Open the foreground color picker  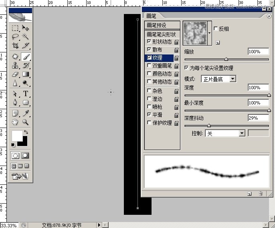(x=16, y=135)
